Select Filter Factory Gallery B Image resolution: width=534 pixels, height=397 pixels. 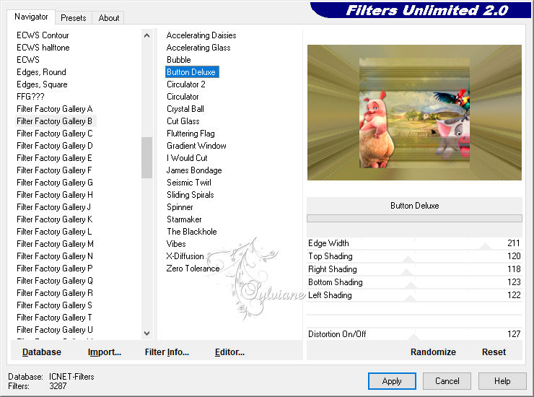coord(55,121)
